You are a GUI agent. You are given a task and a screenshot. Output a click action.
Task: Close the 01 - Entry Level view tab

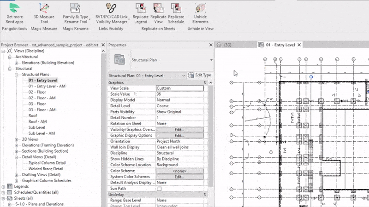[x=299, y=45]
